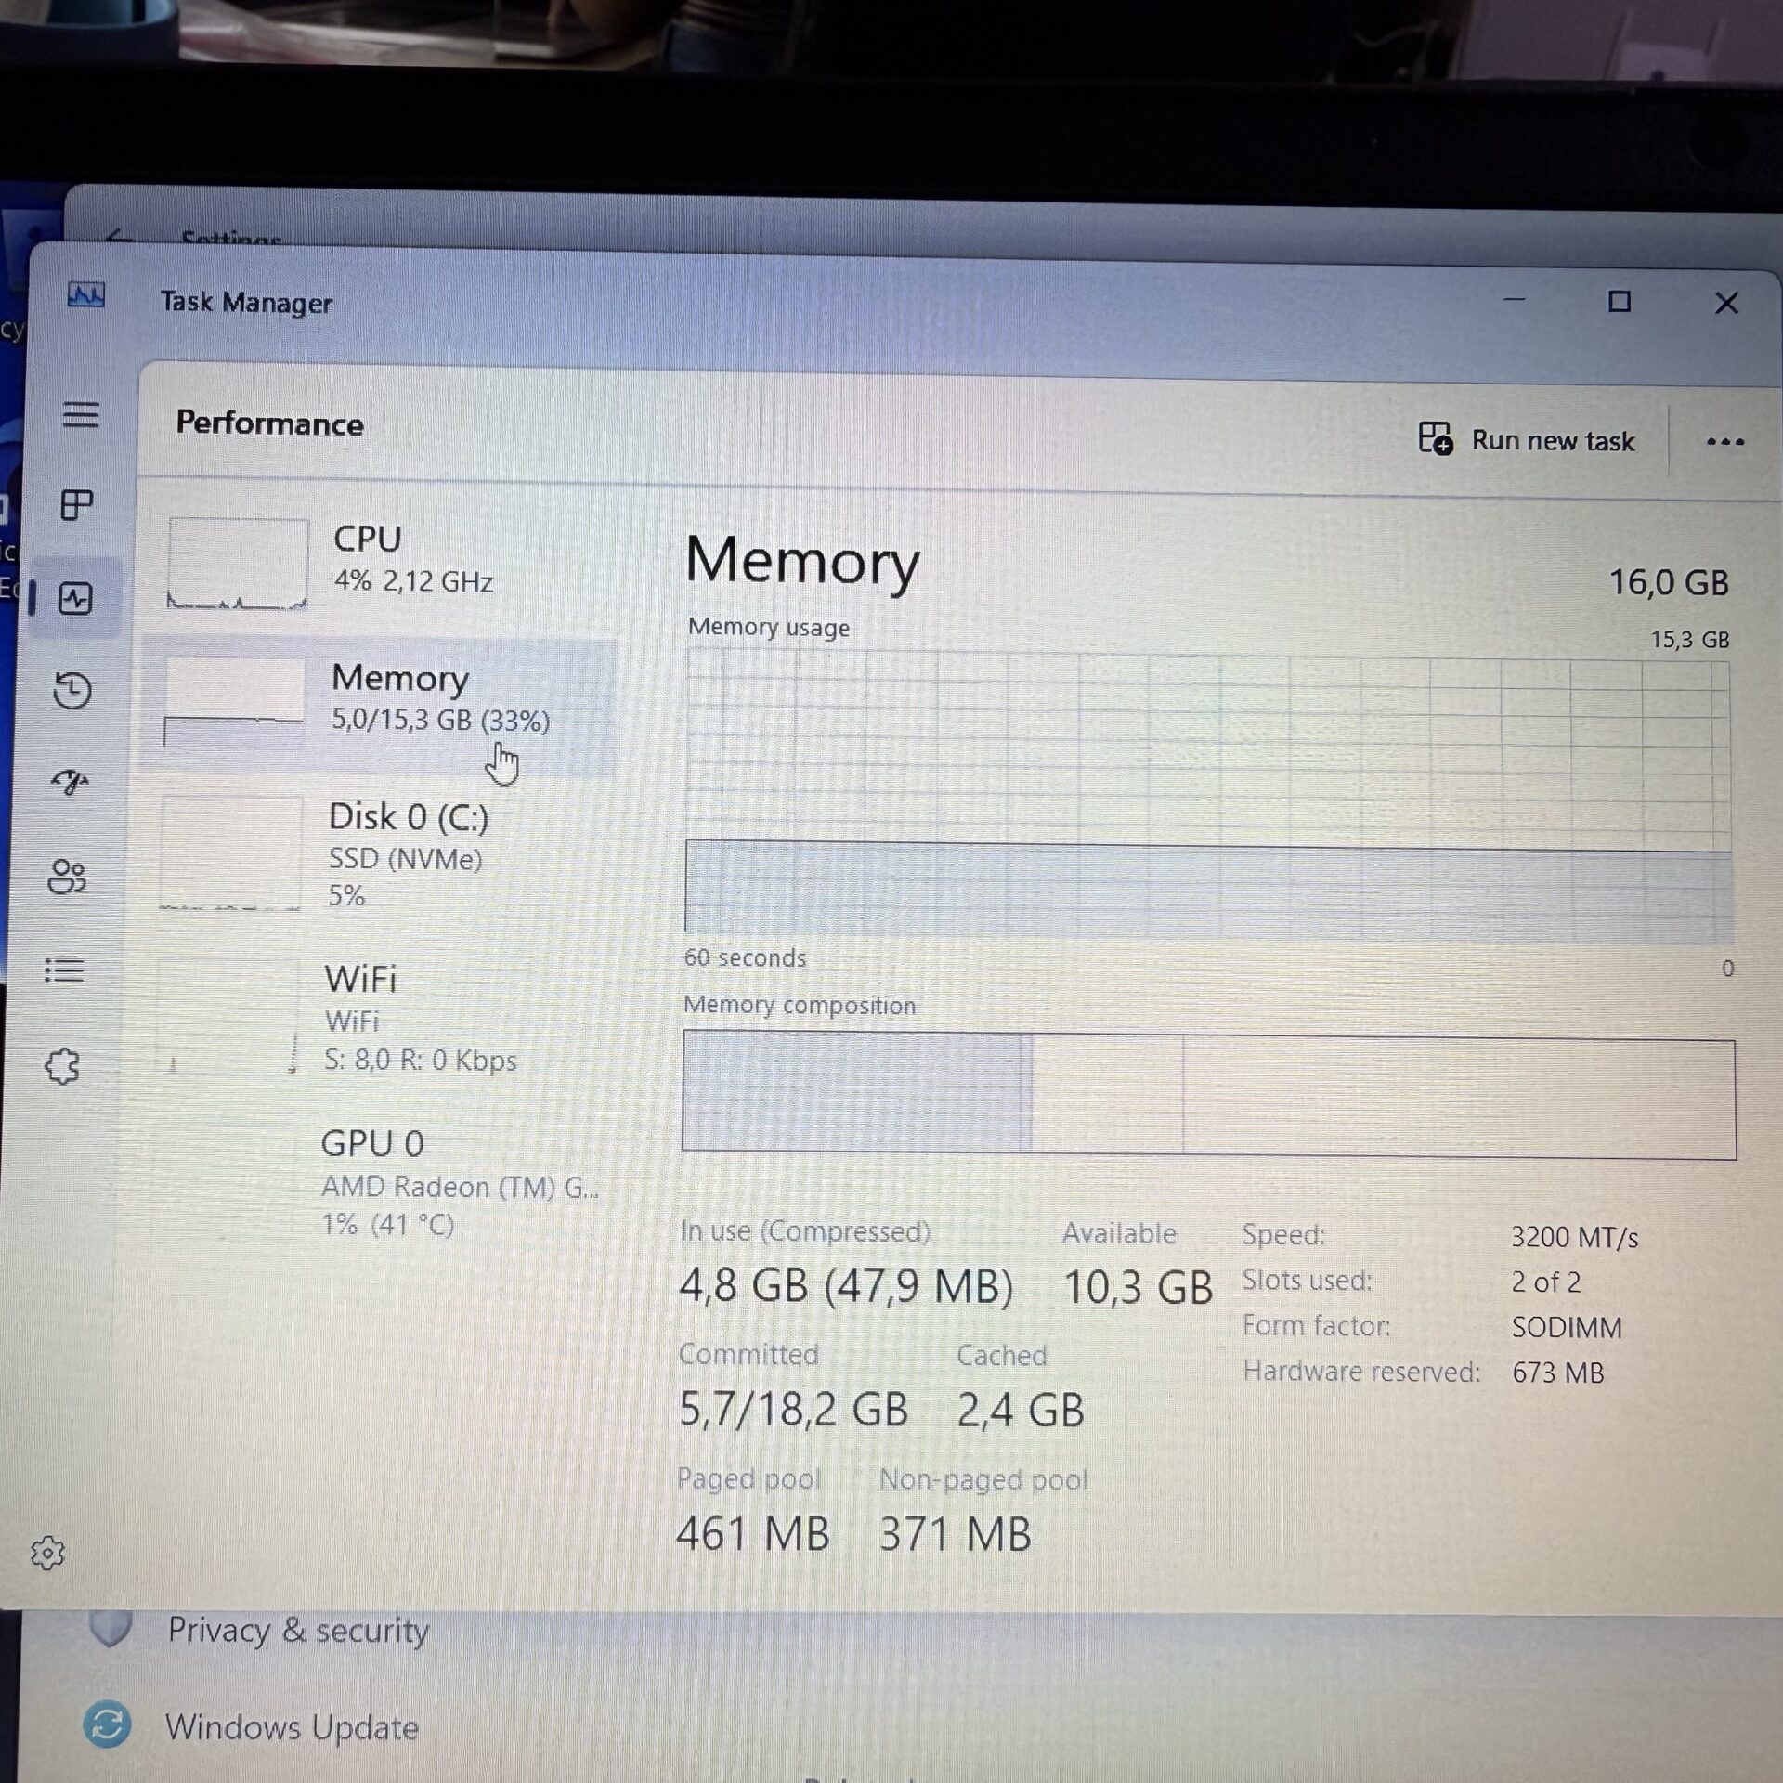The image size is (1783, 1783).
Task: Open Windows Update in Settings
Action: (x=291, y=1727)
